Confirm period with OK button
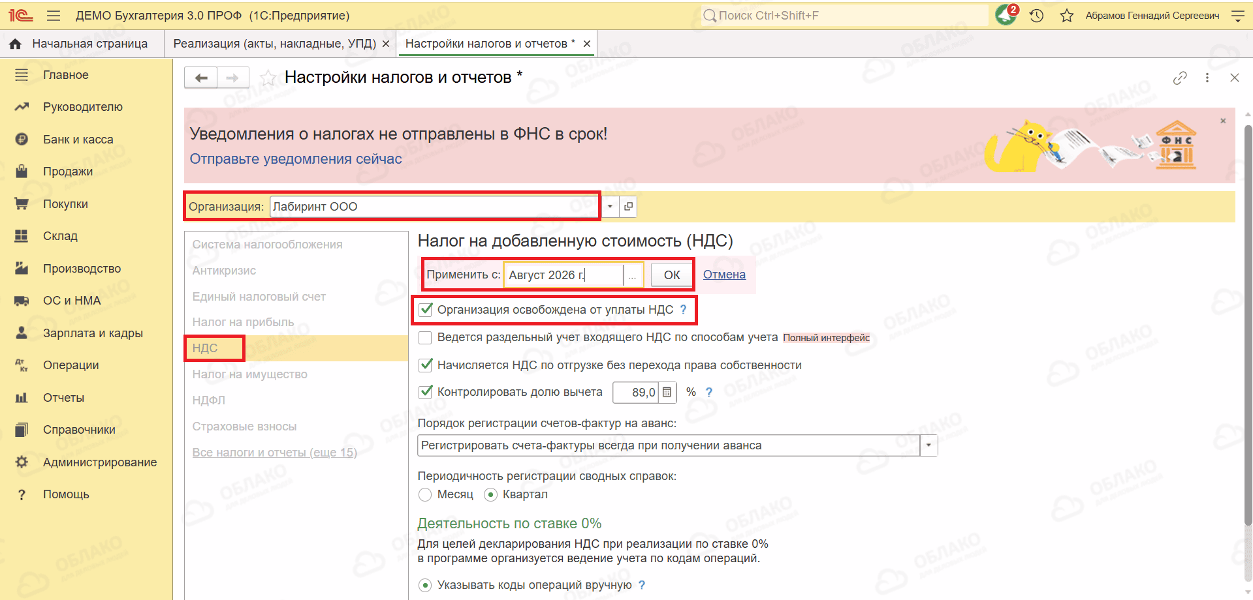 click(672, 275)
